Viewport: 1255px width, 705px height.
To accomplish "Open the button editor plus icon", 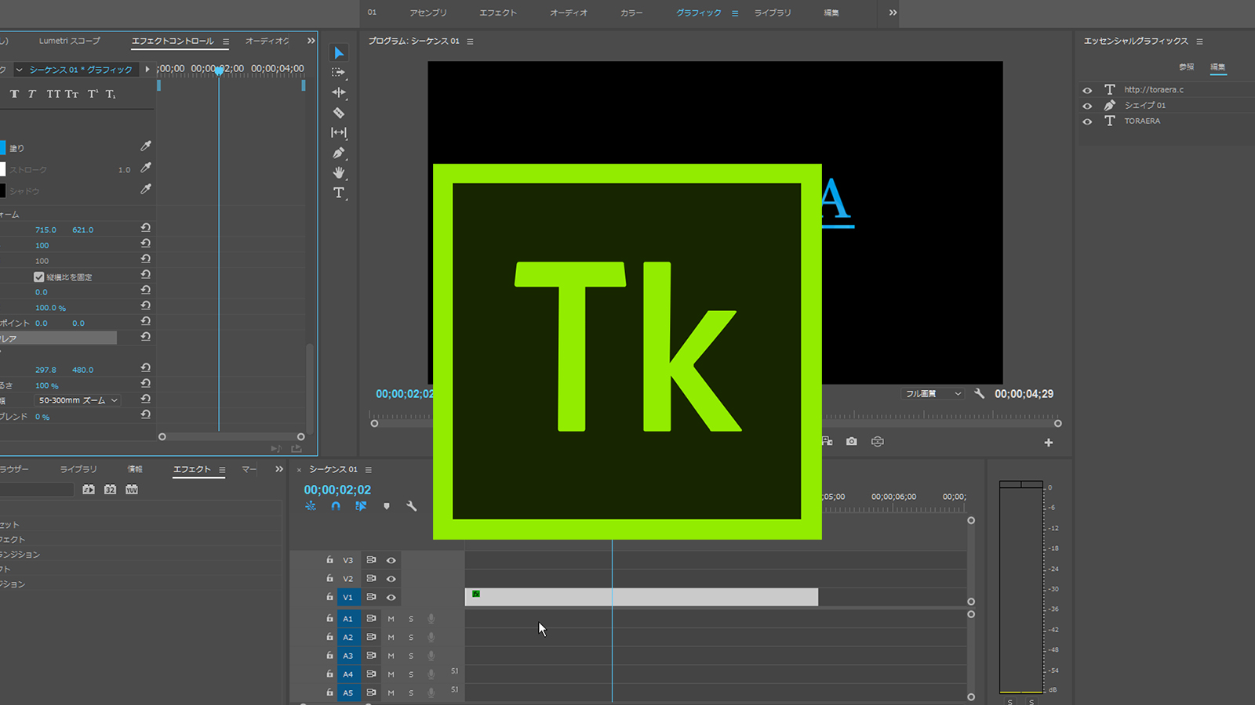I will (1049, 443).
